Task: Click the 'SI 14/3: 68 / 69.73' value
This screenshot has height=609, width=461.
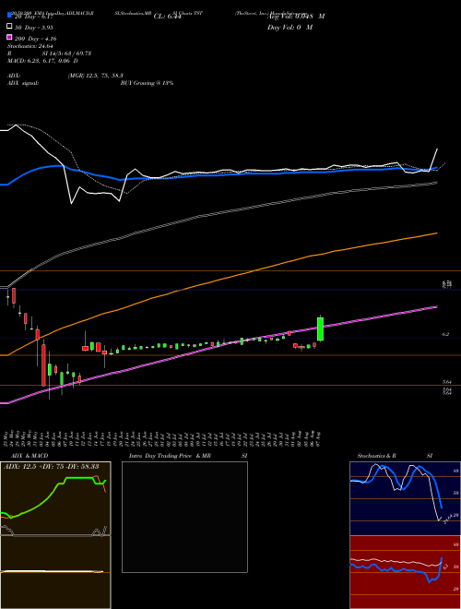Action: 66,54
